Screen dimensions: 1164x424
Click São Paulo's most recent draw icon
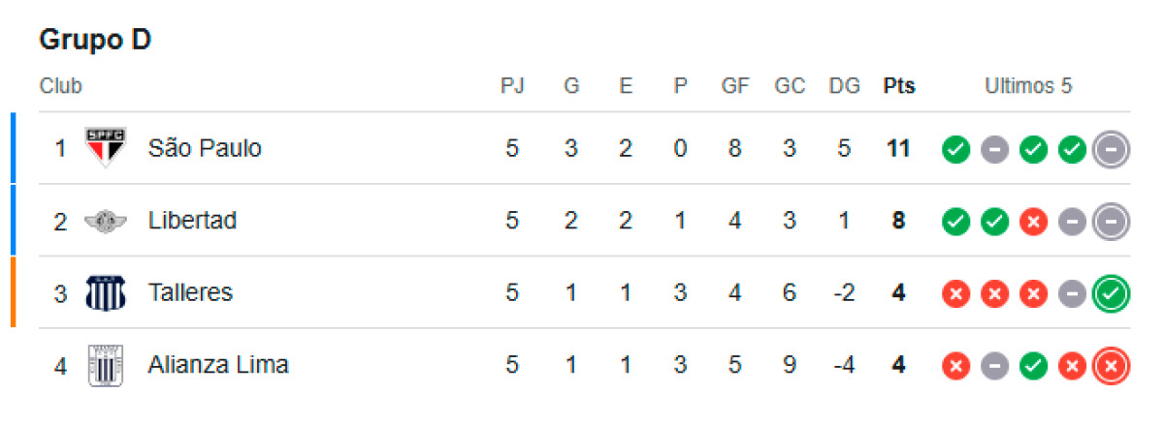(1111, 149)
